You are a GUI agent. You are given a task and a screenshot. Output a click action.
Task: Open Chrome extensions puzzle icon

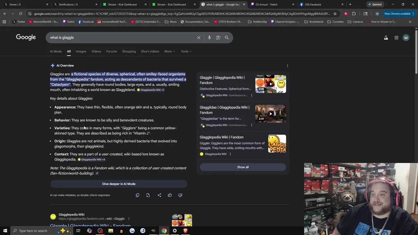pyautogui.click(x=354, y=14)
